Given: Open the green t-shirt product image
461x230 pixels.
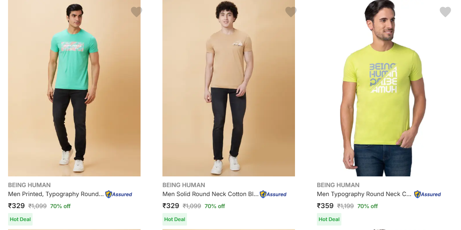Looking at the screenshot, I should [x=74, y=89].
